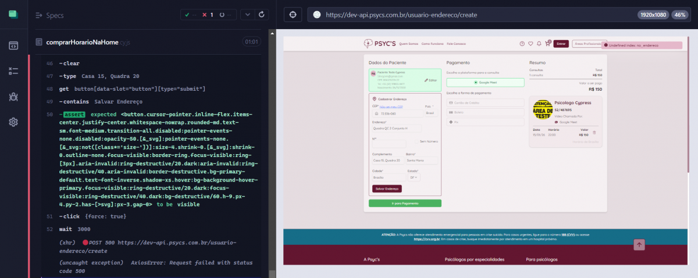Image resolution: width=698 pixels, height=278 pixels.
Task: Click the green Ir para Pagamento button
Action: coord(405,204)
